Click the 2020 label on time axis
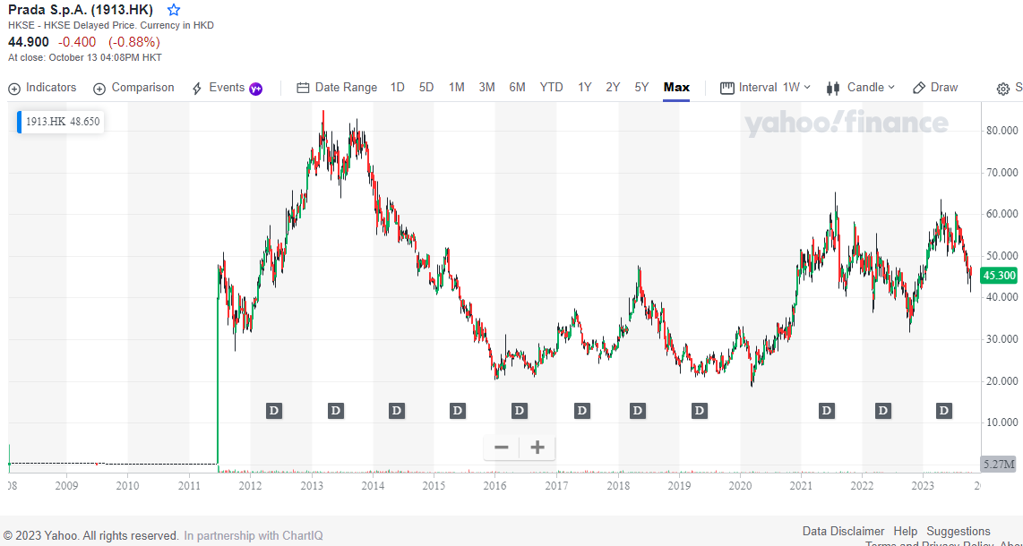Viewport: 1023px width, 546px height. click(x=741, y=485)
